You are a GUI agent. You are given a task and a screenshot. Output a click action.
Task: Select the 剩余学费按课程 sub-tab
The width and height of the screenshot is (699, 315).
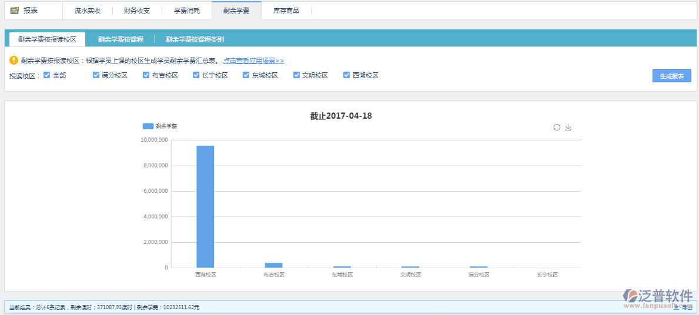pyautogui.click(x=121, y=39)
